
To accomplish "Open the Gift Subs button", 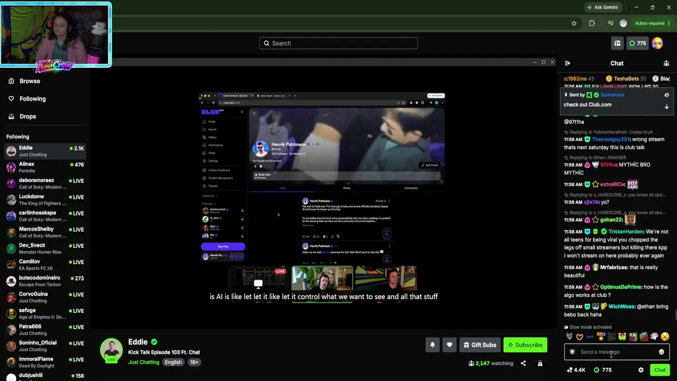I will pyautogui.click(x=480, y=345).
